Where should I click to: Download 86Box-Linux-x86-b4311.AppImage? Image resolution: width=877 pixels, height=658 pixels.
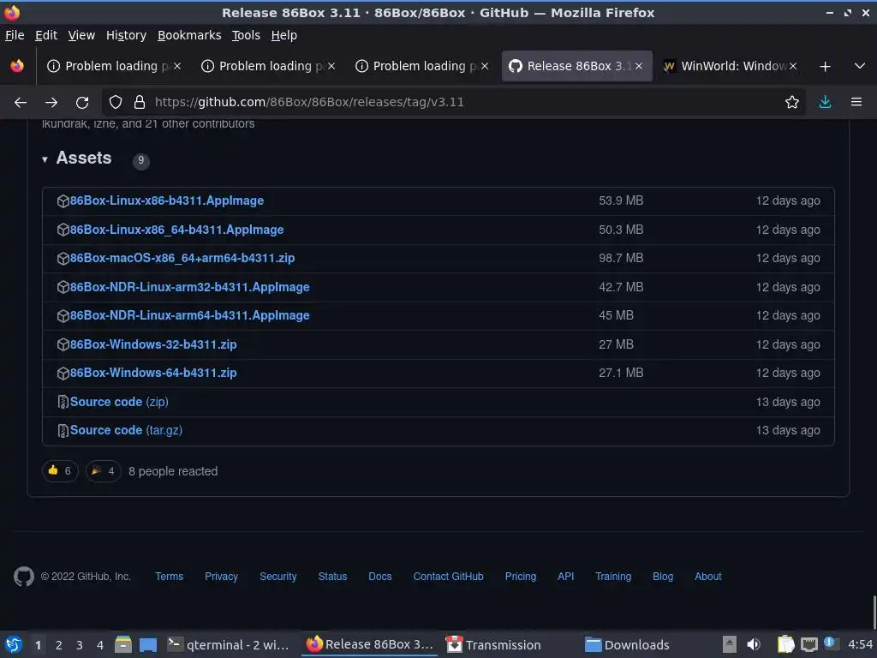tap(167, 200)
